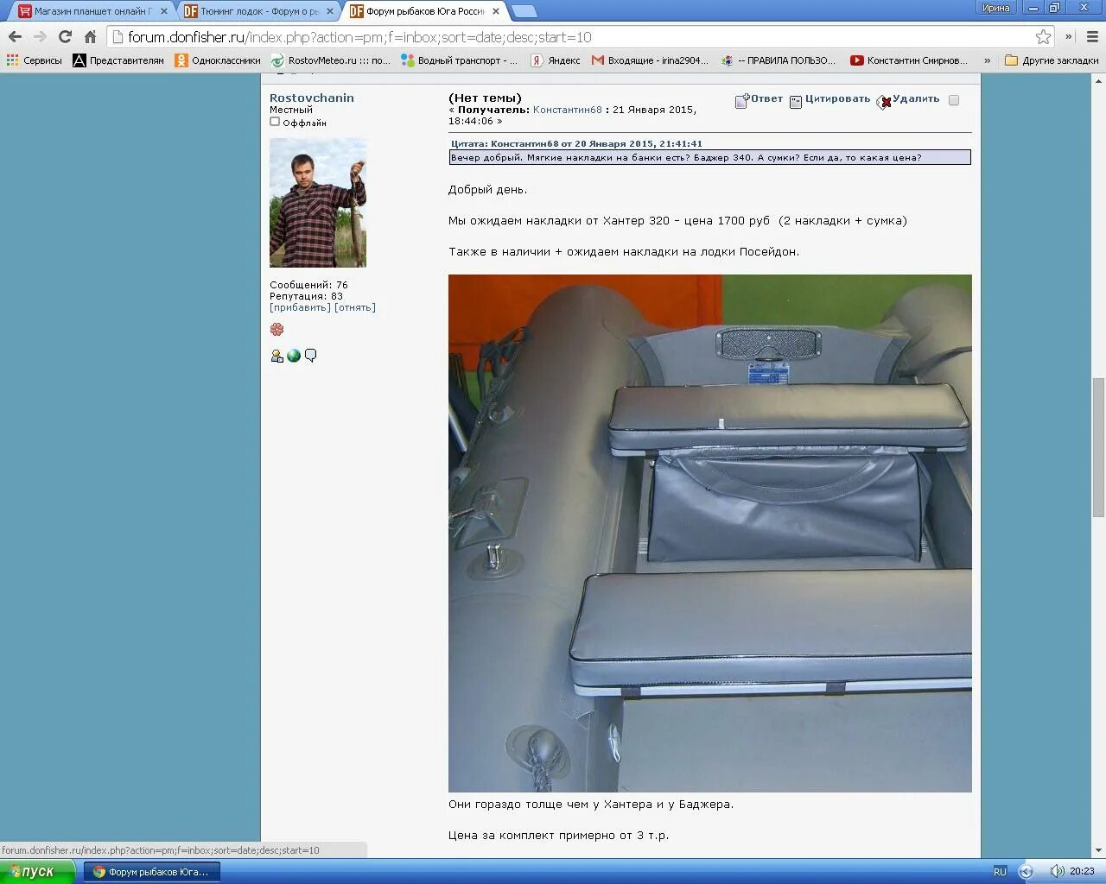The image size is (1106, 884).
Task: Click the Цитировать quote button
Action: click(x=829, y=100)
